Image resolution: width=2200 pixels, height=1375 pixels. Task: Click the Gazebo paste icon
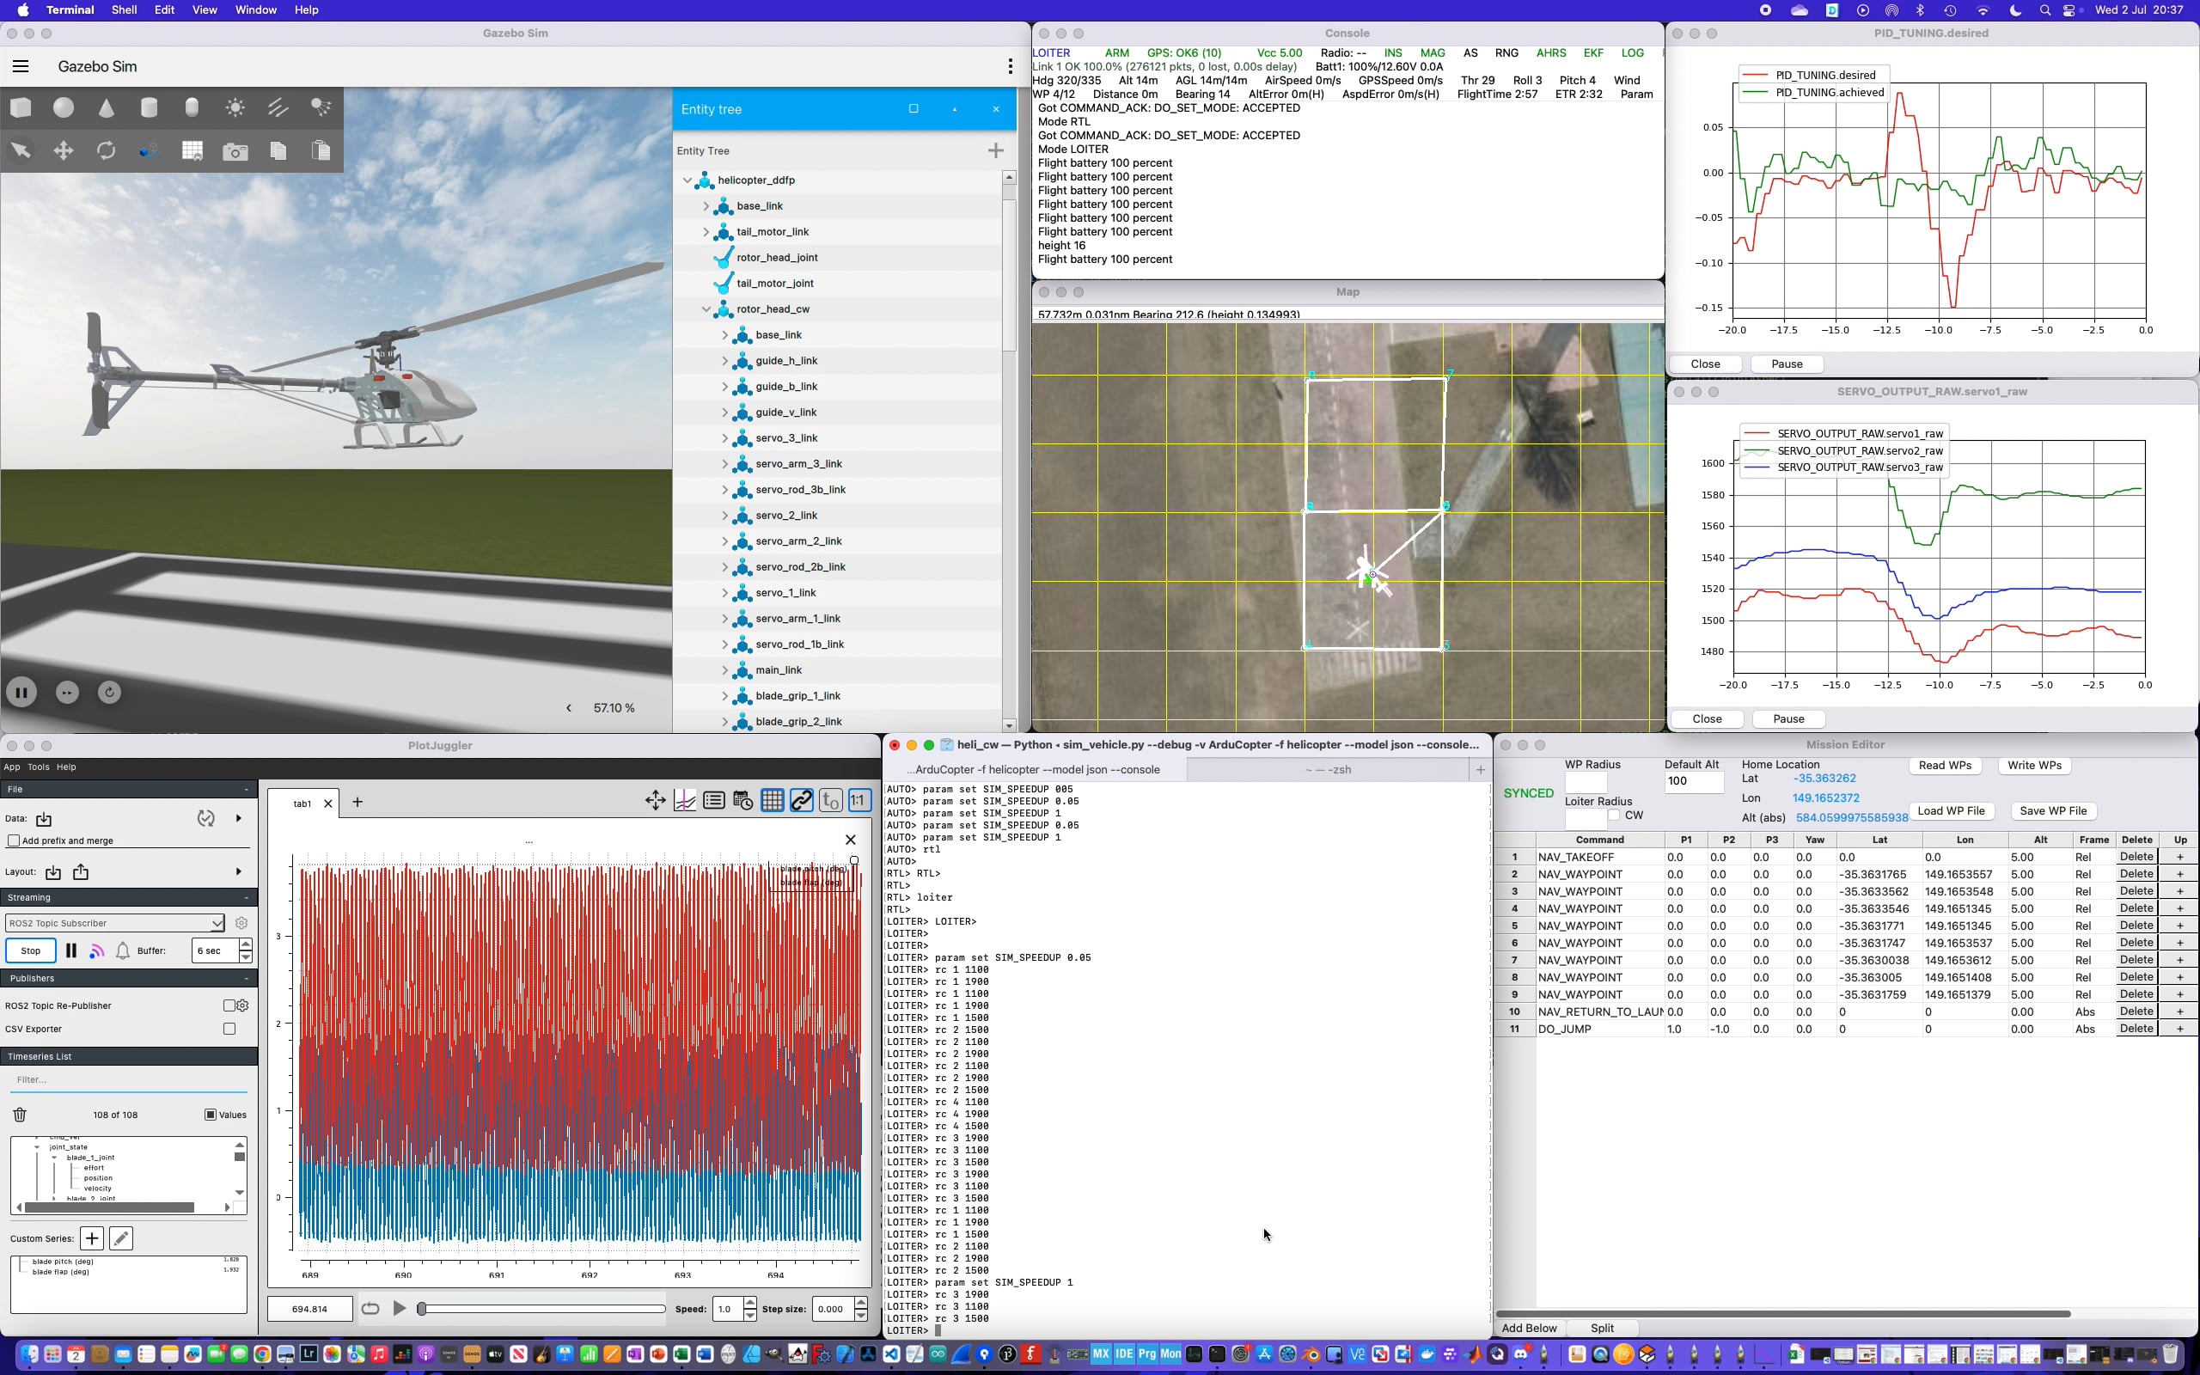[x=321, y=150]
